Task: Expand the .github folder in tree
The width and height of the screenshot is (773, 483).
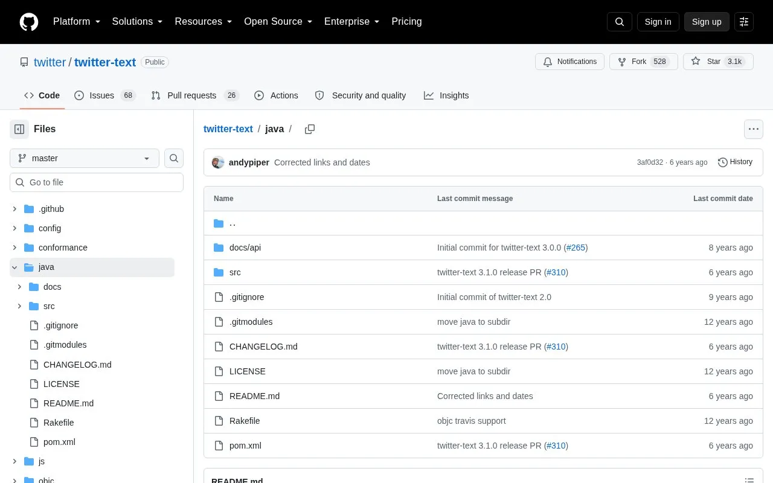Action: 14,209
